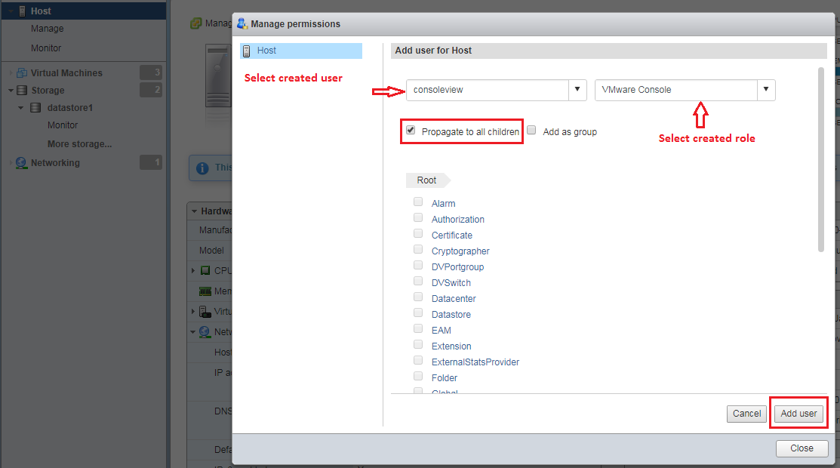Open the VMware Console role dropdown

pyautogui.click(x=766, y=90)
